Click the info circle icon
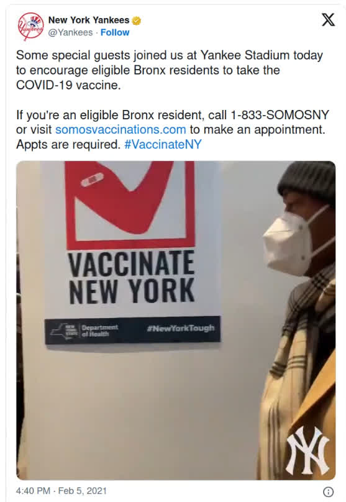 [x=329, y=491]
